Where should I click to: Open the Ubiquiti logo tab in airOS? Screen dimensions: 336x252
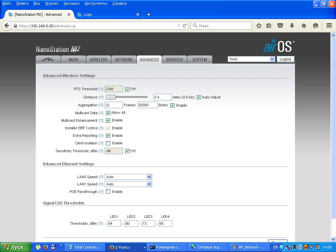click(48, 60)
